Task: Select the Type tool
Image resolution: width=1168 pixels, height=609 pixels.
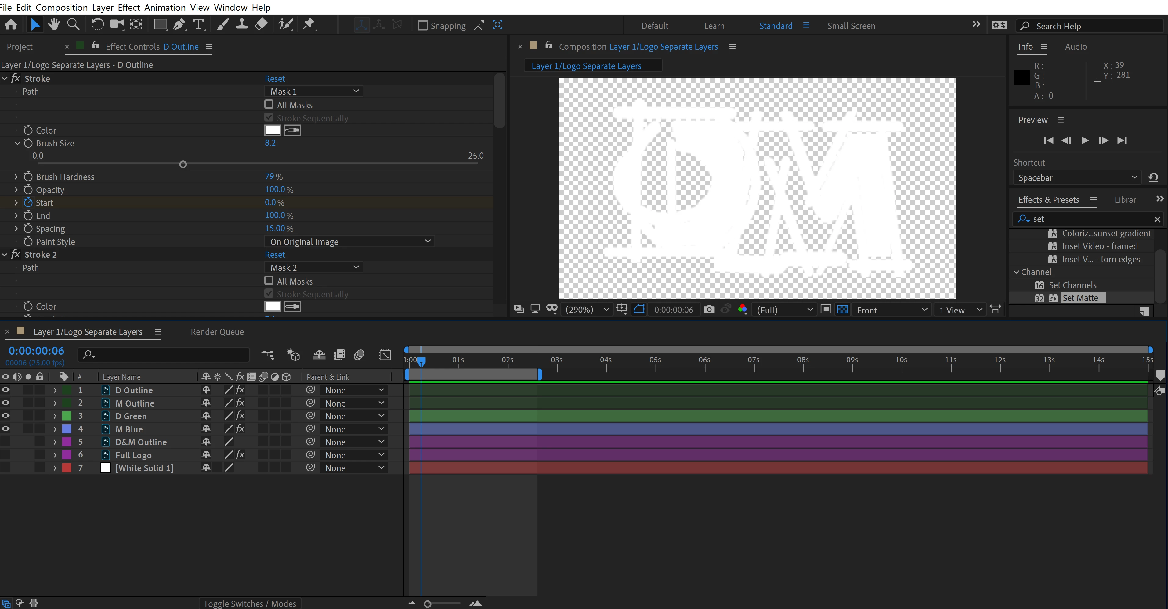Action: click(x=198, y=24)
